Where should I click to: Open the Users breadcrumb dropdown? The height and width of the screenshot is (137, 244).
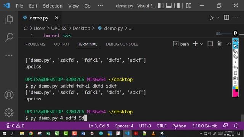click(39, 29)
